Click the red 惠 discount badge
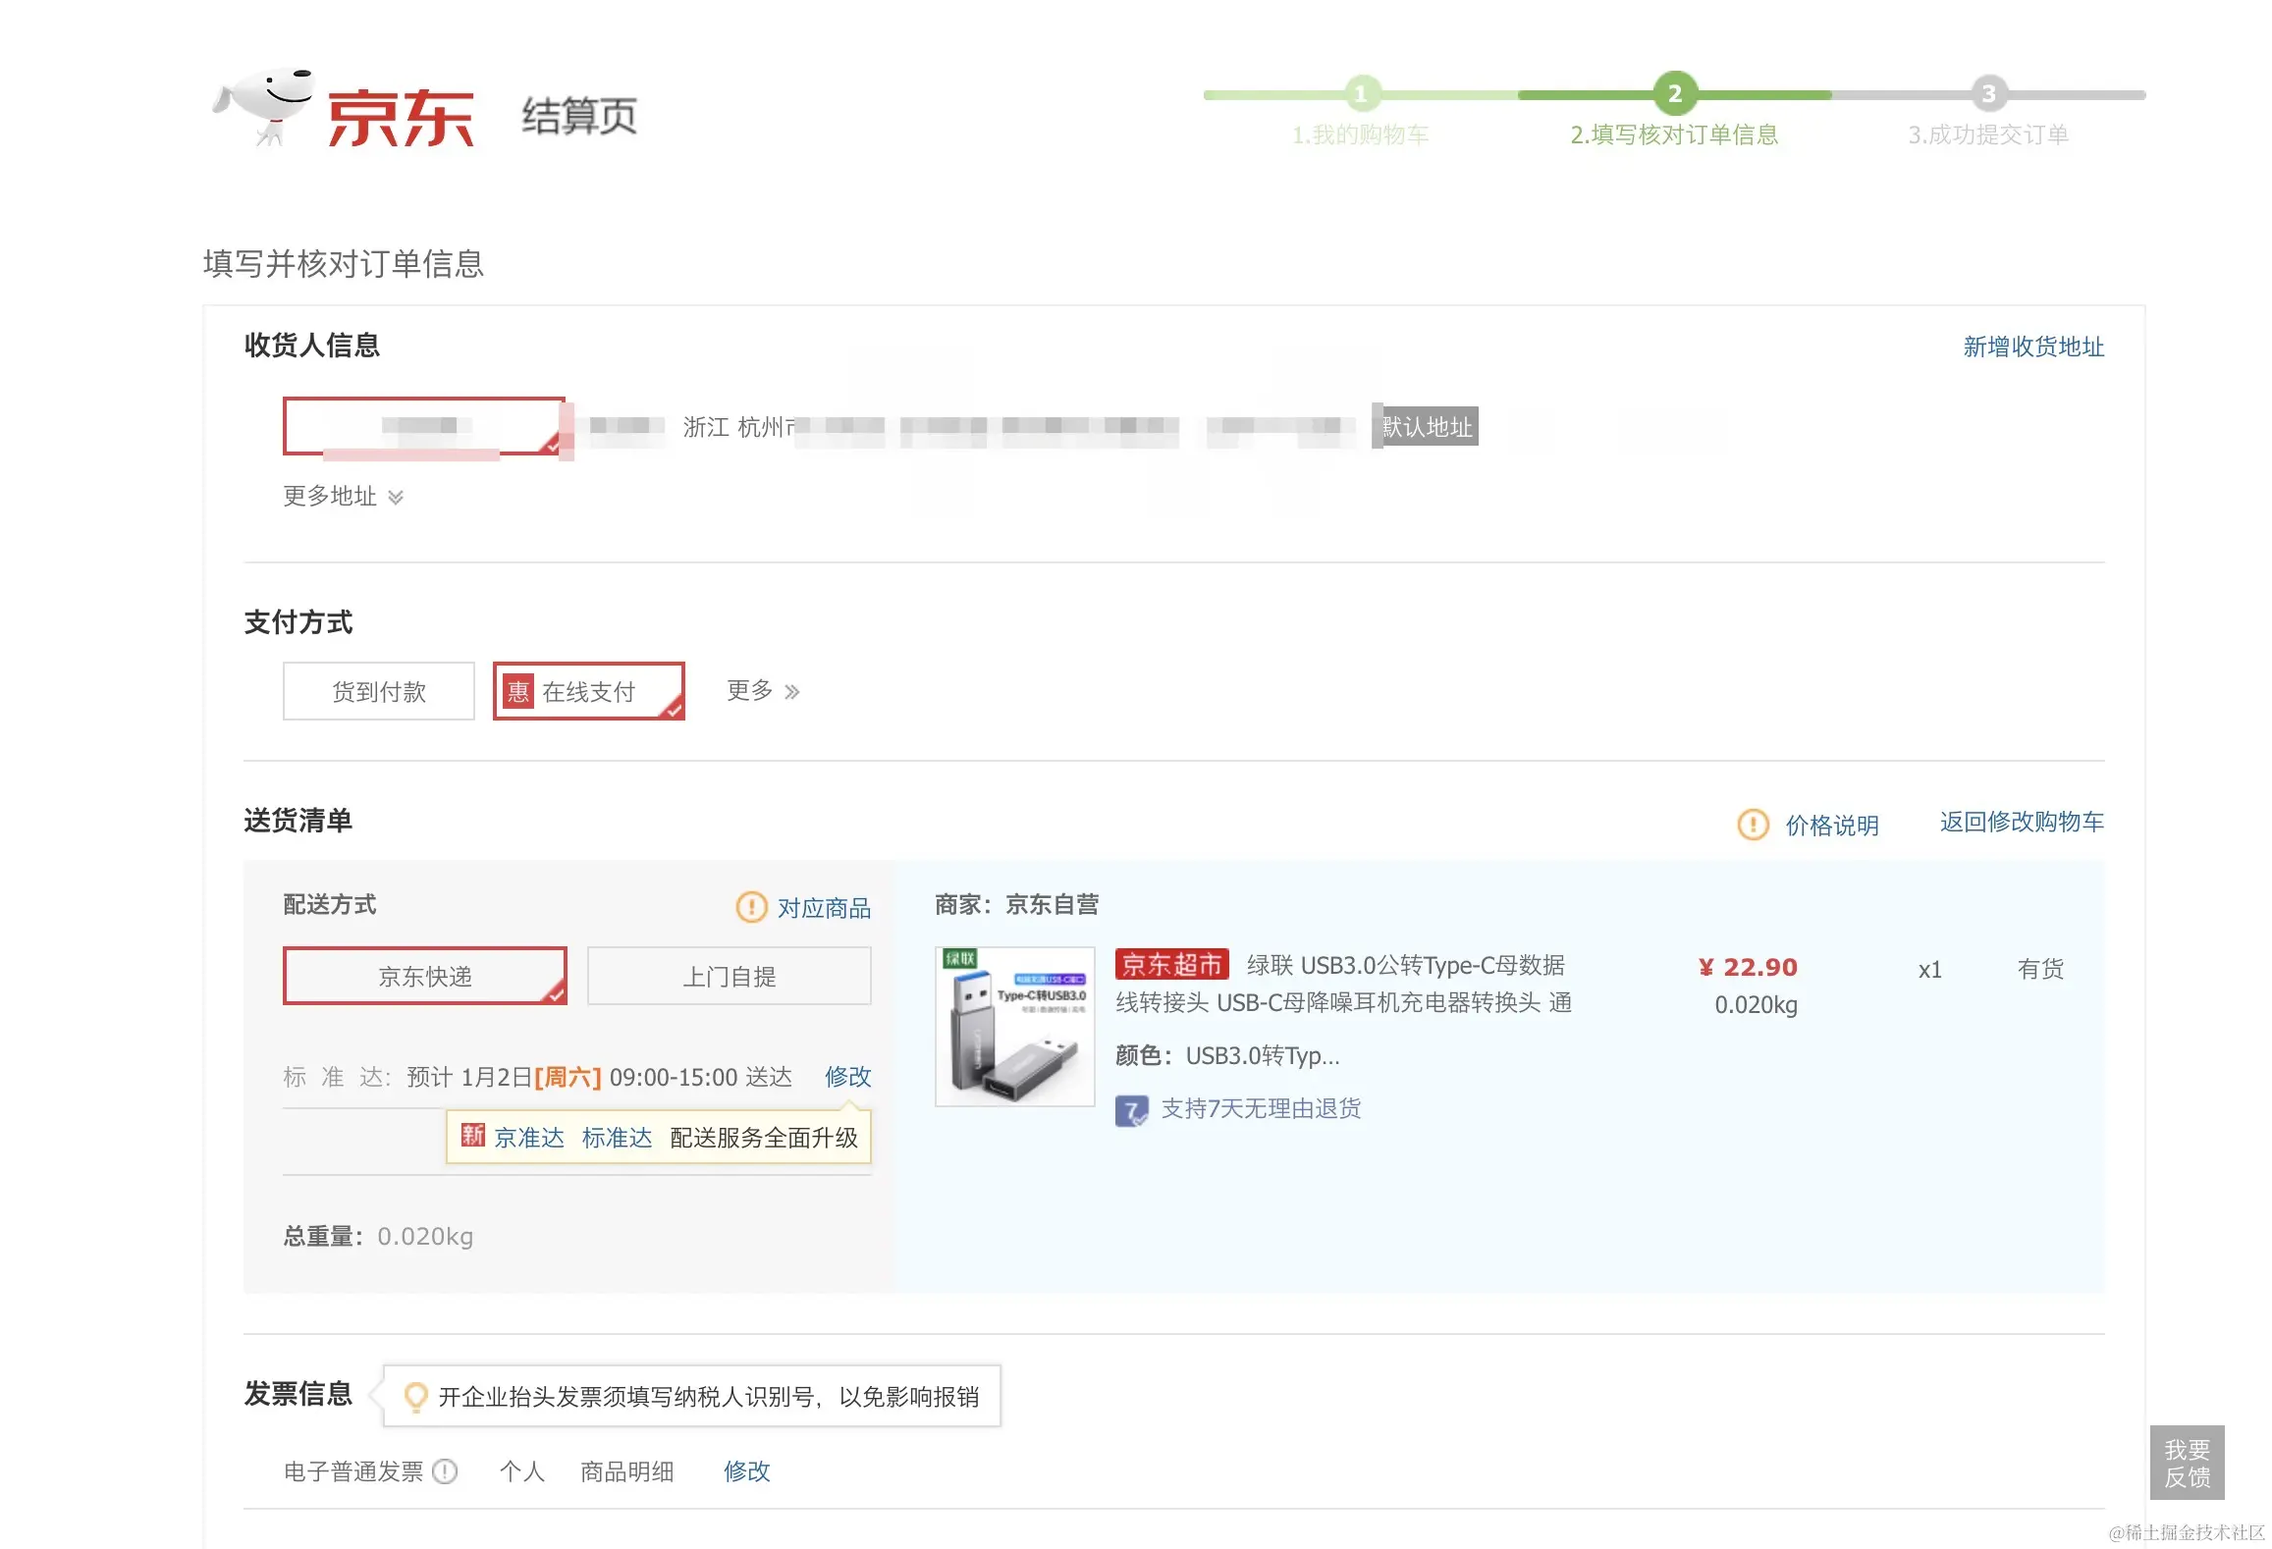 pyautogui.click(x=518, y=692)
